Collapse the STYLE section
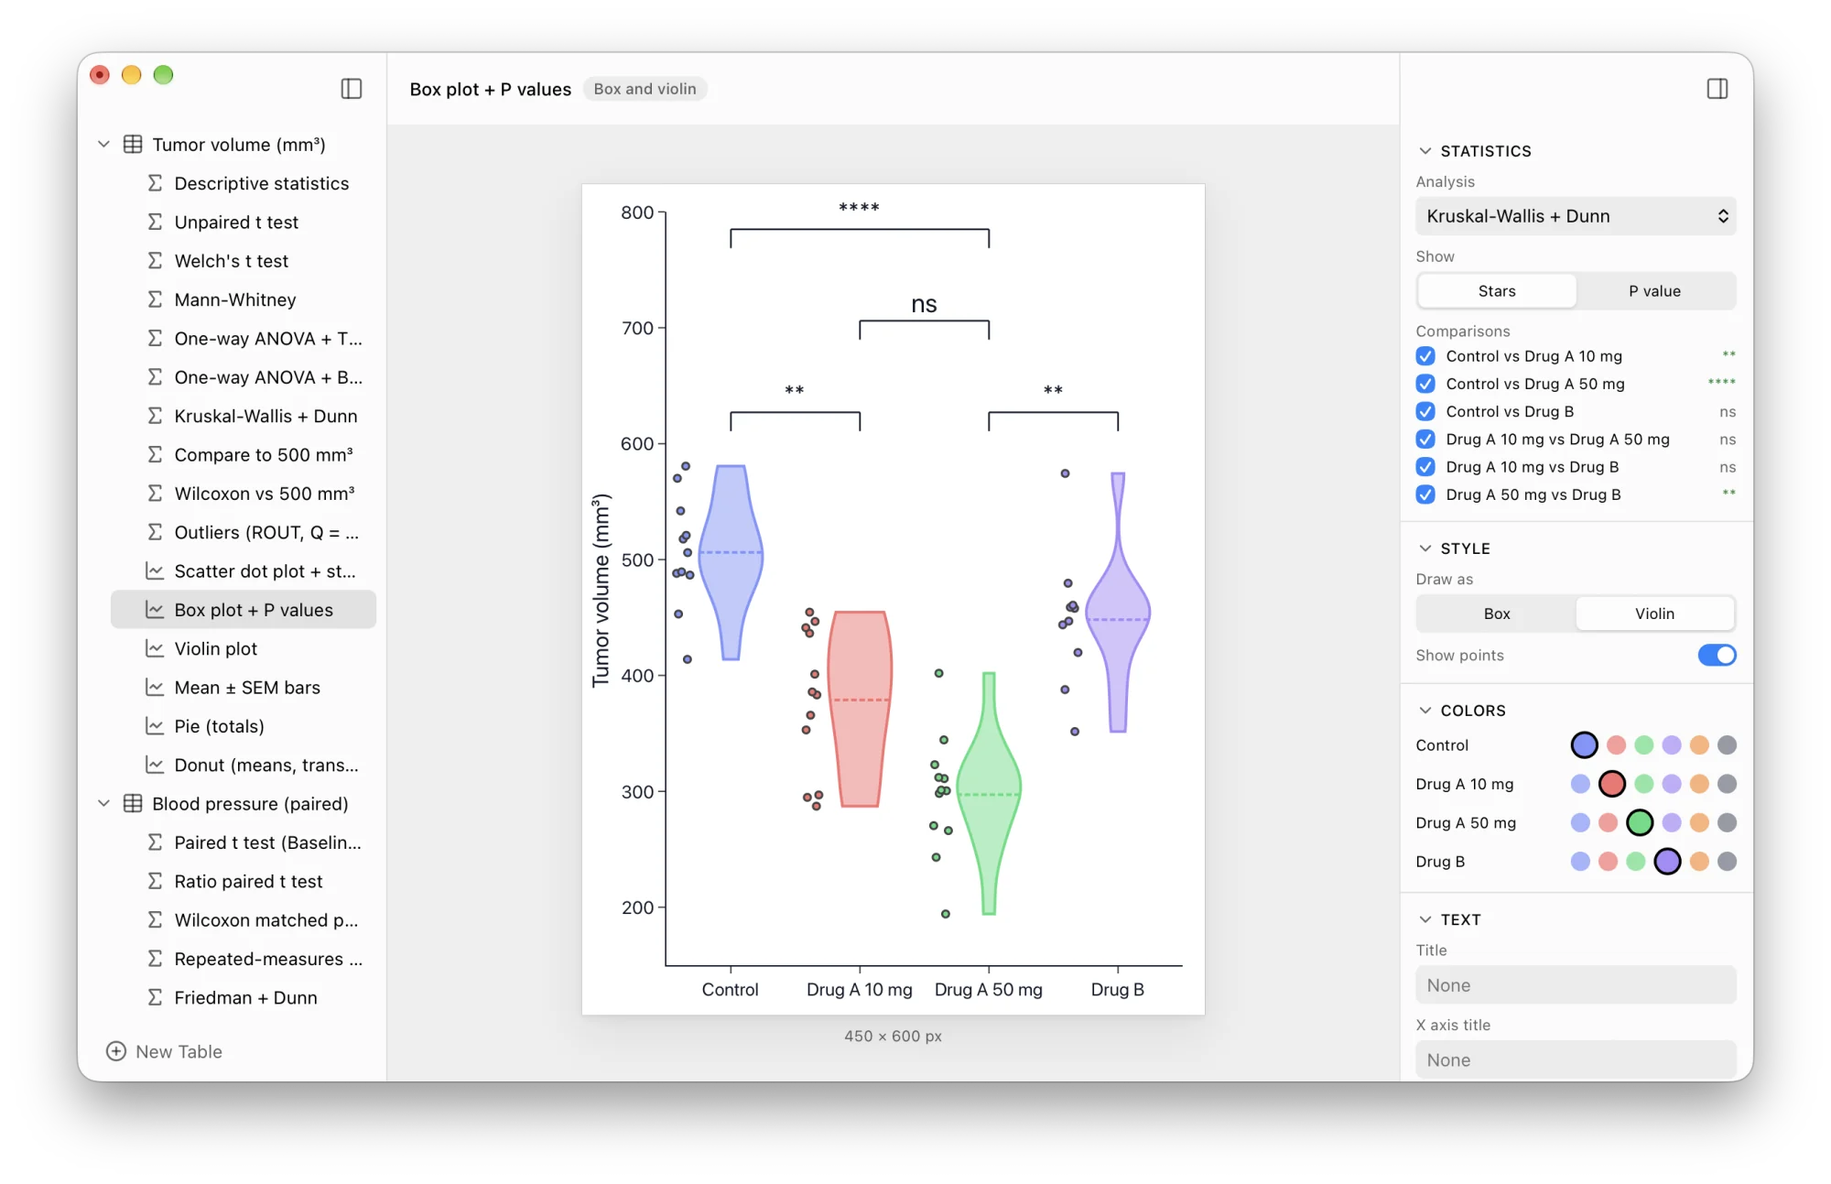The width and height of the screenshot is (1831, 1184). (x=1425, y=549)
